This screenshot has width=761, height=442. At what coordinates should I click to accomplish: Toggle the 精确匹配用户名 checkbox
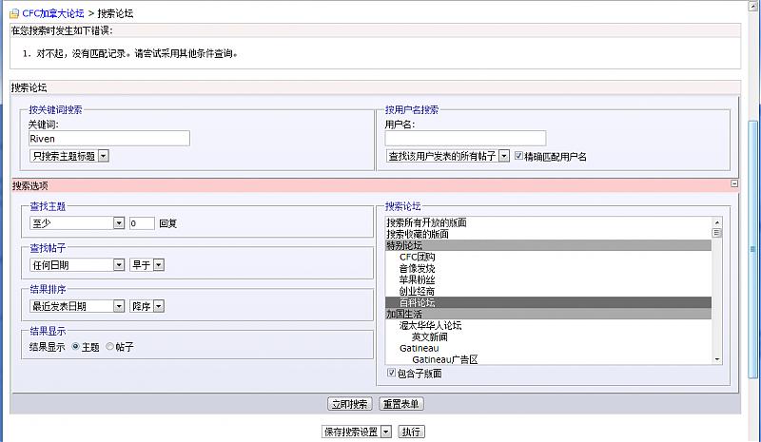[x=519, y=156]
